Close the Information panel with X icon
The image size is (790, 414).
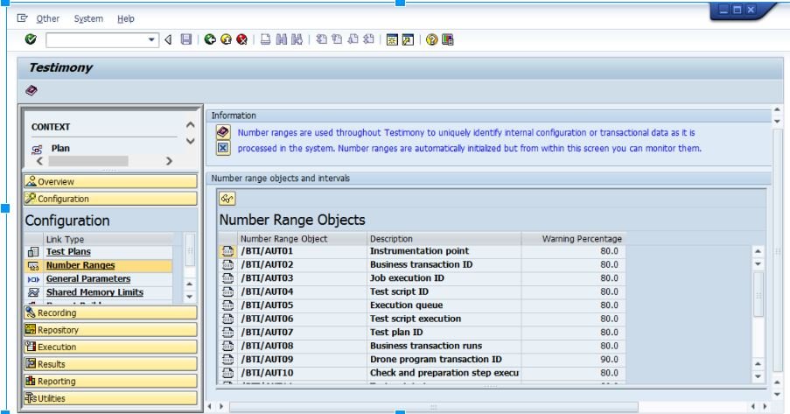click(x=223, y=148)
